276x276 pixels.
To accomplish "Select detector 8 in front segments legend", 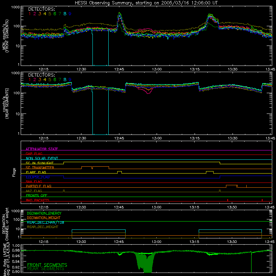I will pos(65,14).
